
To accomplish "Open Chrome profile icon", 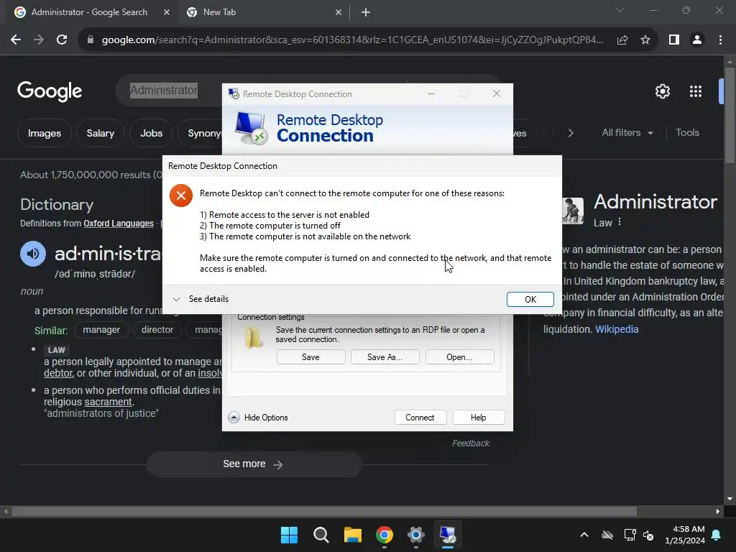I will tap(697, 40).
